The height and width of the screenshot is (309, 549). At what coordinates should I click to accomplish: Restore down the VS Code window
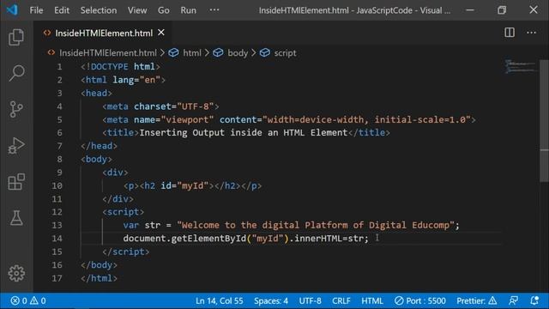[x=502, y=9]
